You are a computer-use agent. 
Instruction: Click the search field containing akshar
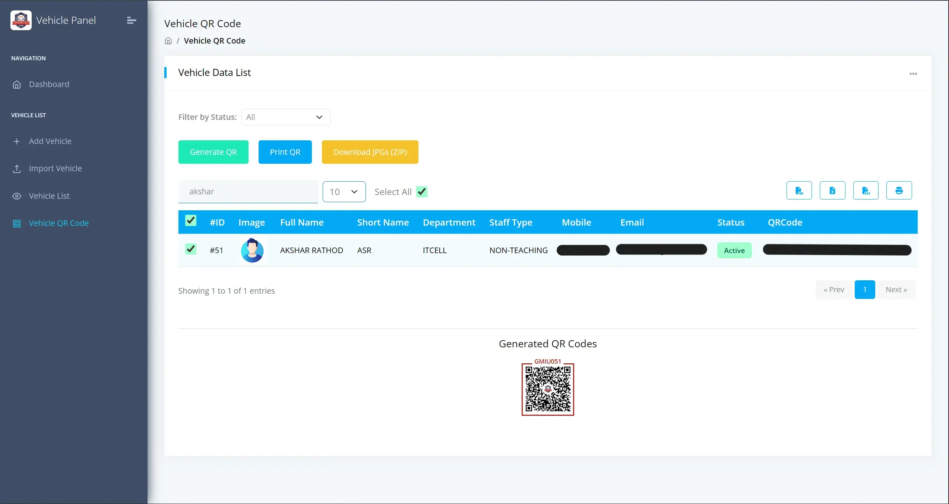tap(248, 192)
